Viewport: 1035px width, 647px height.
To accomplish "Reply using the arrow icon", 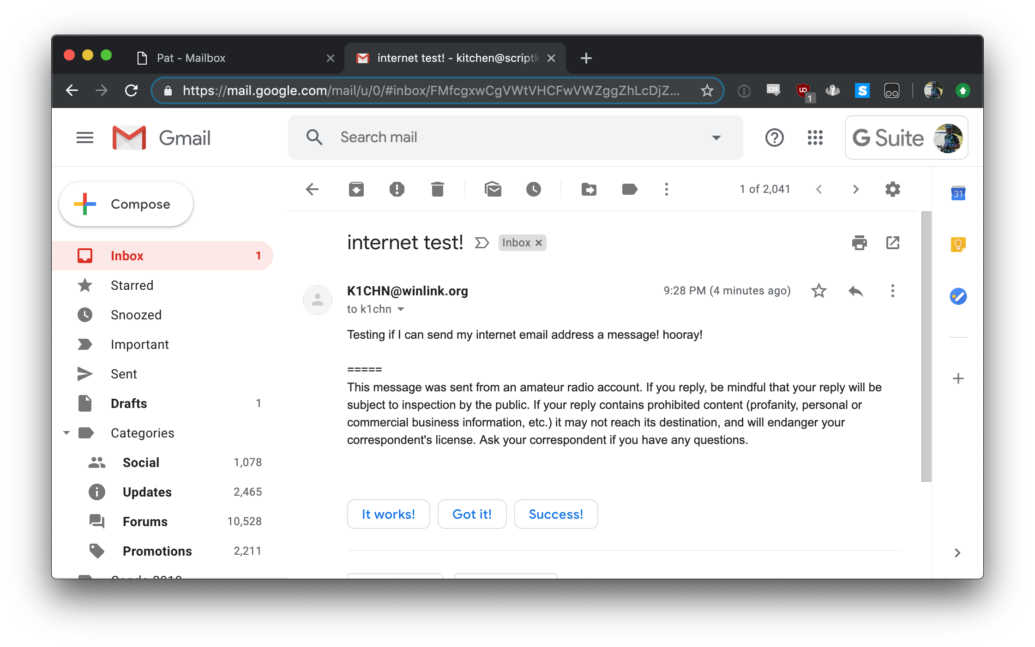I will 855,291.
